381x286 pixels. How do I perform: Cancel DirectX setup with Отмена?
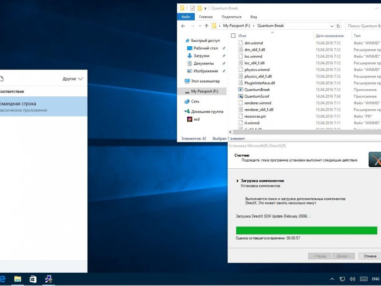(x=370, y=256)
